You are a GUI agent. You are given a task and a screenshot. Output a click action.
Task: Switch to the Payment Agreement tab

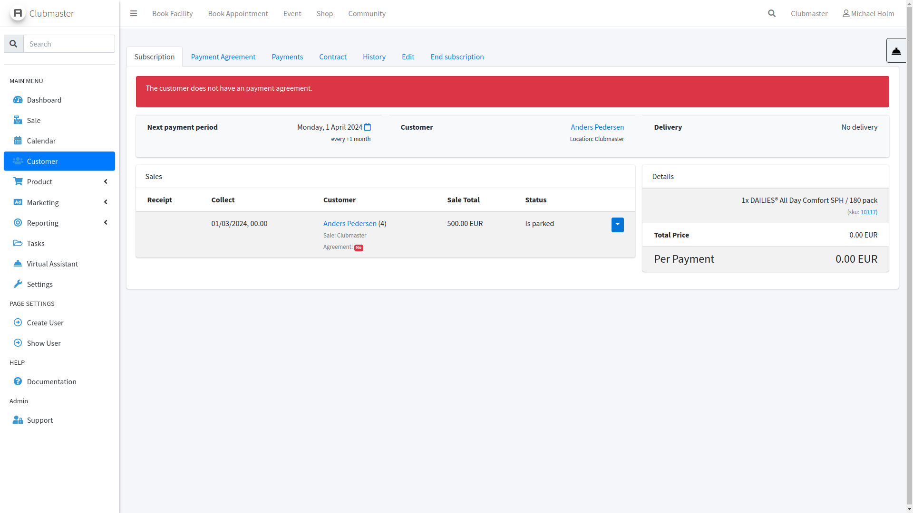click(x=223, y=57)
